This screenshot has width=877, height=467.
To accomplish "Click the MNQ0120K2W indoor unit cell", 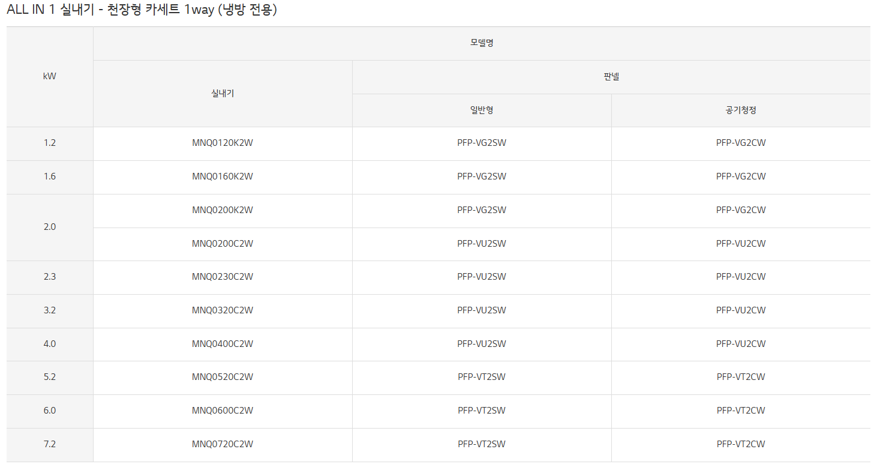I will click(x=223, y=143).
